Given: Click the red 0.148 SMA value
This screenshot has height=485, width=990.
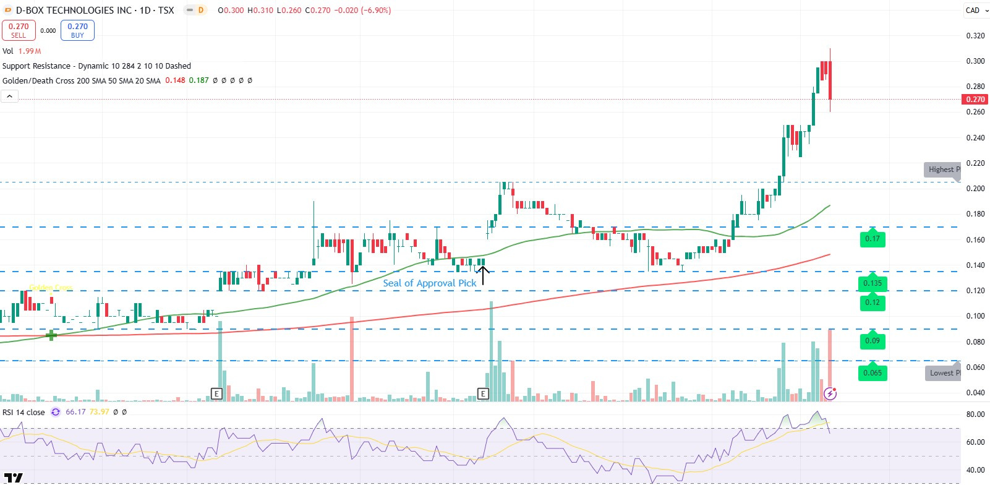Looking at the screenshot, I should [x=175, y=80].
